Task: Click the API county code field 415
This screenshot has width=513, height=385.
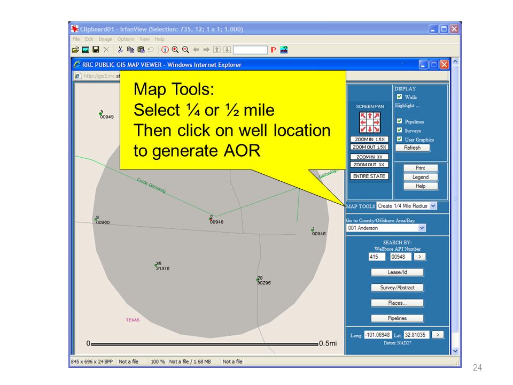Action: pyautogui.click(x=377, y=257)
